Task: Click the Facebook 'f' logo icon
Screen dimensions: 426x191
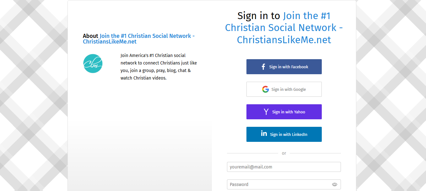Action: point(263,67)
